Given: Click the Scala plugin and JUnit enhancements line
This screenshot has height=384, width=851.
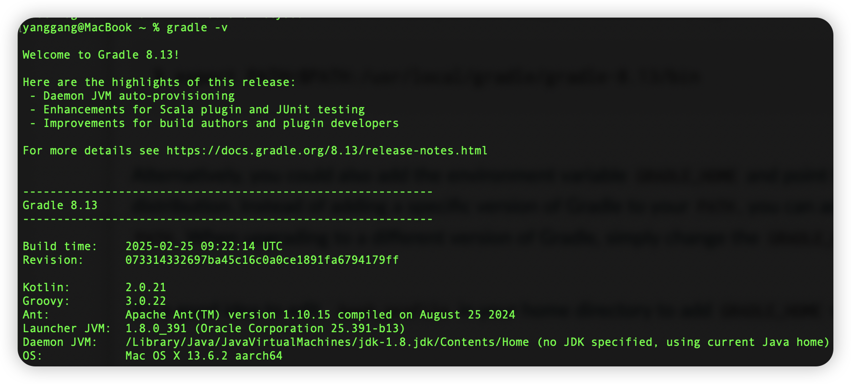Looking at the screenshot, I should [x=204, y=109].
